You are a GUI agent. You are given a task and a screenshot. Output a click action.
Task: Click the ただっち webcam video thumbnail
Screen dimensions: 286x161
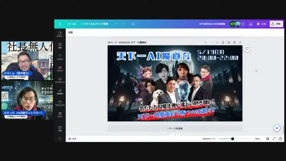point(27,100)
